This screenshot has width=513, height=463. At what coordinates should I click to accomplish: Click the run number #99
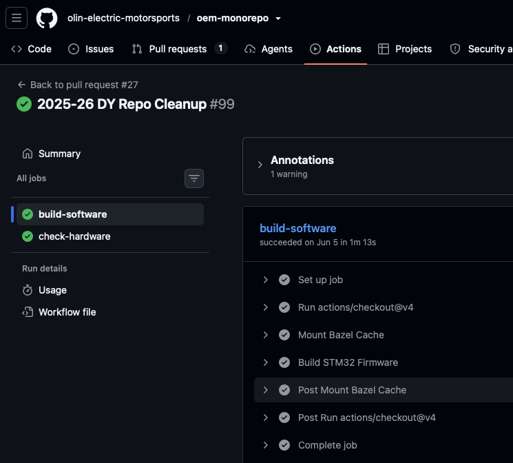222,104
